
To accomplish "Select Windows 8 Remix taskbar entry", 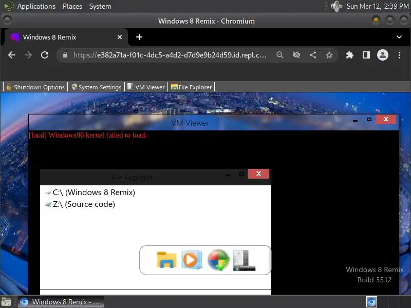I will 61,302.
